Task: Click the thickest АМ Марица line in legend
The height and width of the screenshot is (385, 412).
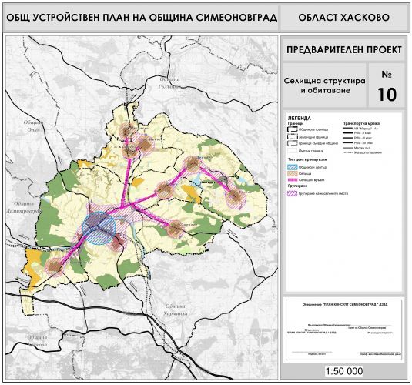Action: pyautogui.click(x=348, y=129)
